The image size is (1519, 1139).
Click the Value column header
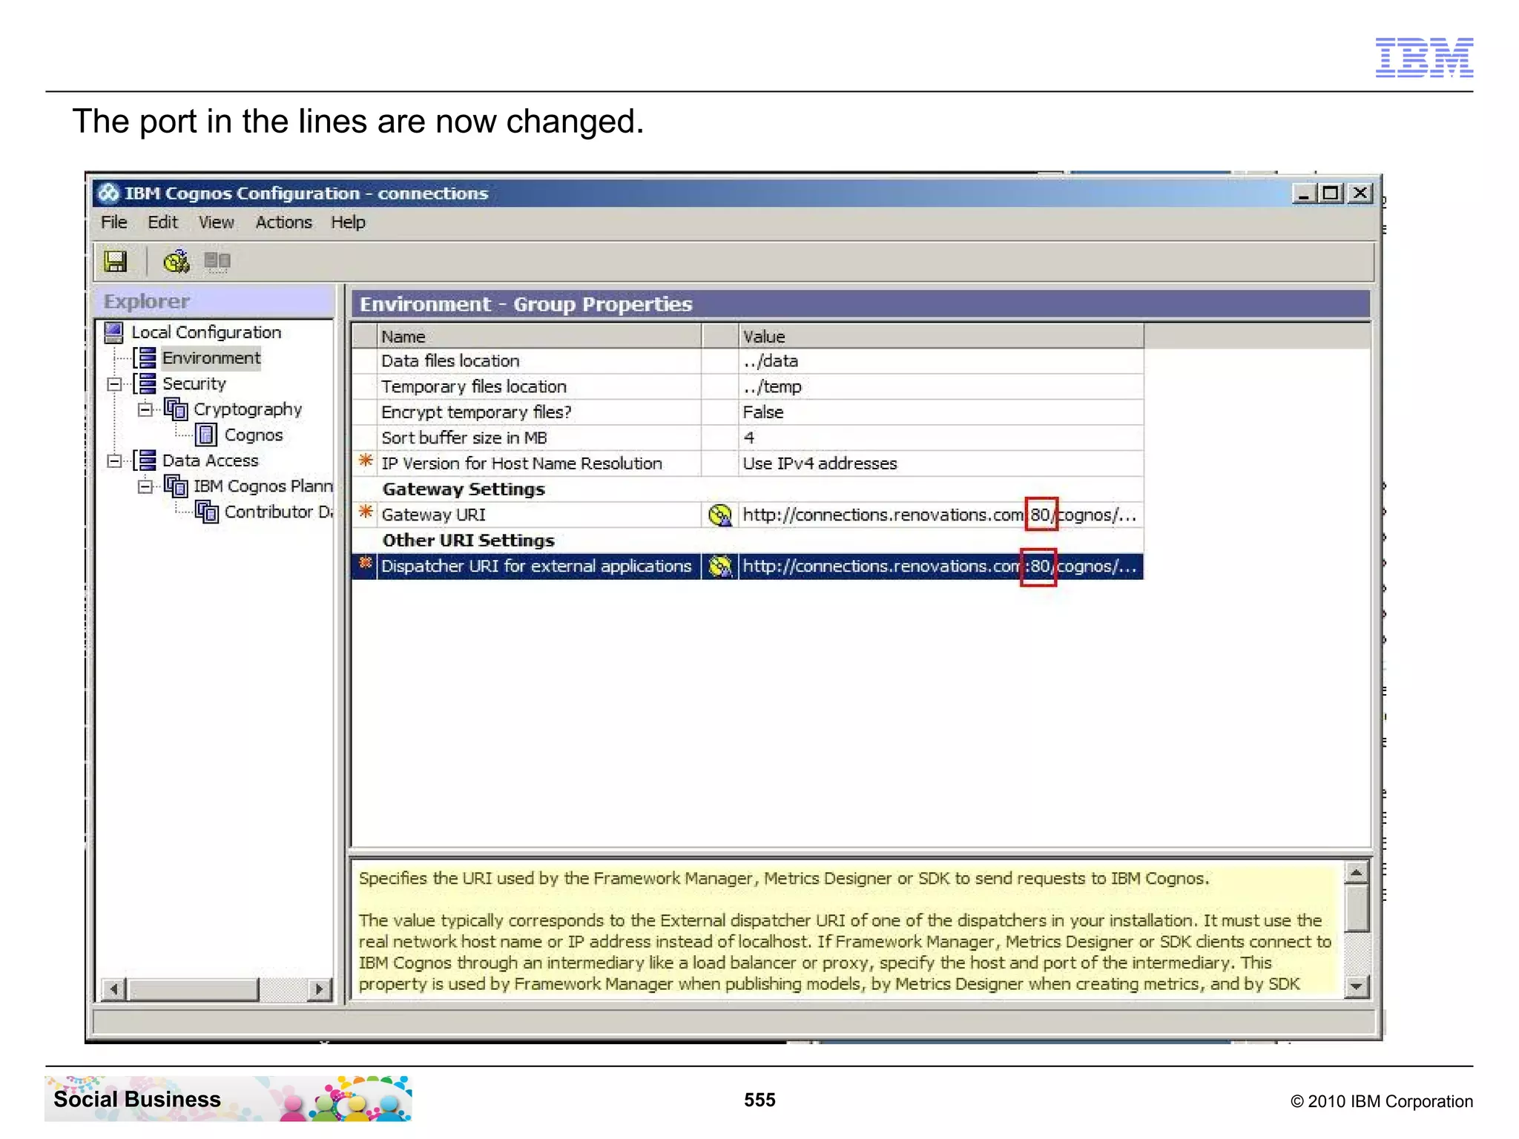coord(940,336)
